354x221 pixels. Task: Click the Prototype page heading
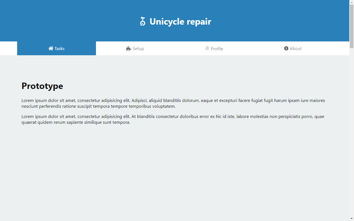coord(42,86)
